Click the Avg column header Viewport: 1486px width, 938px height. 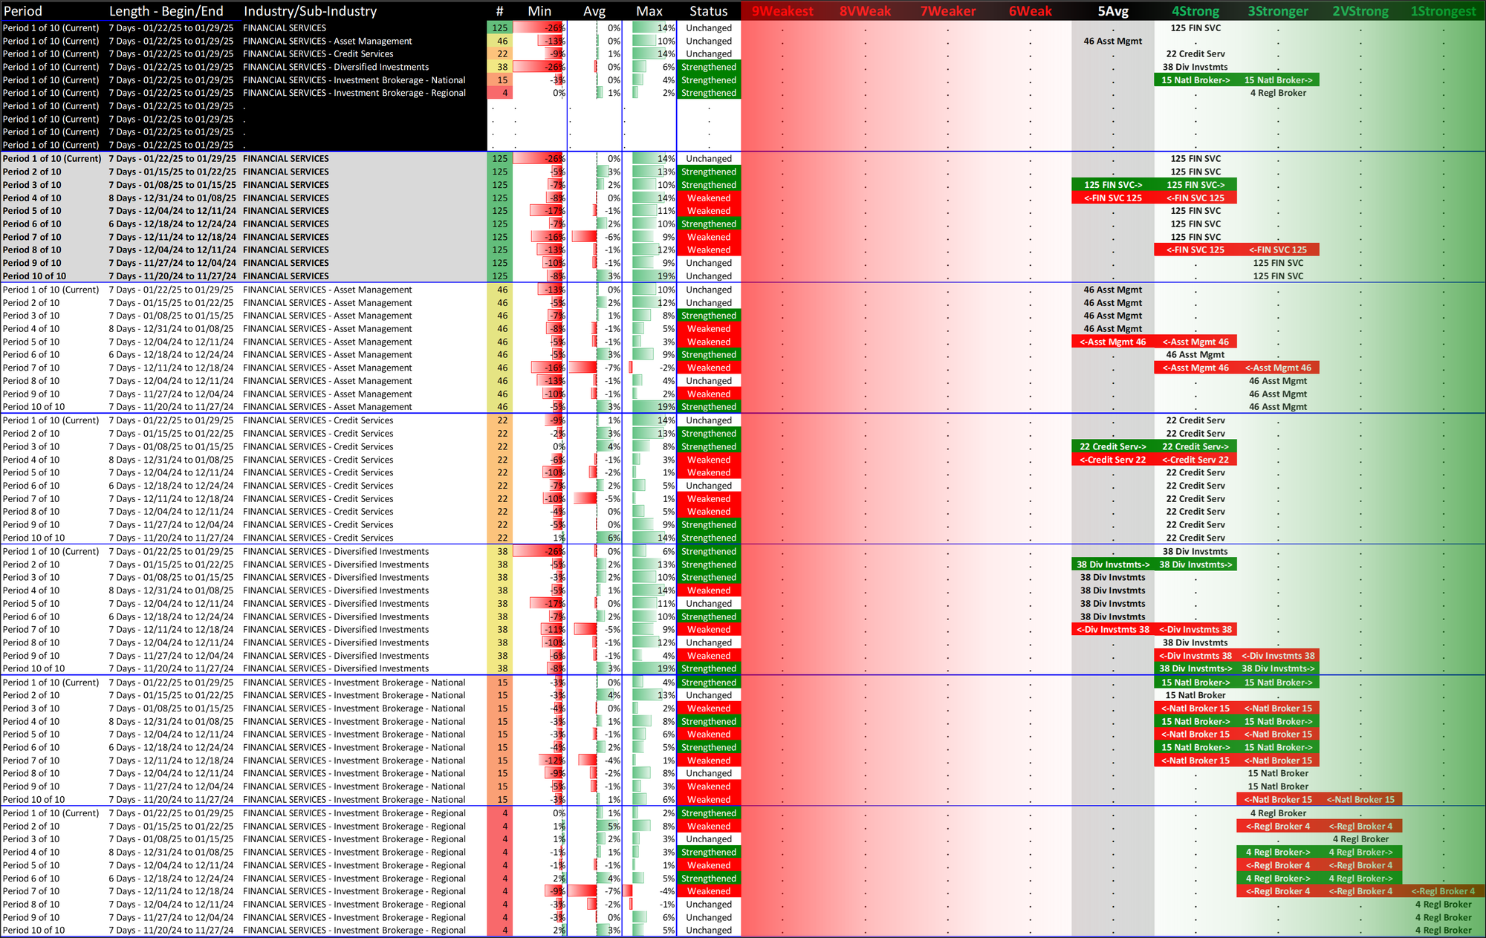pyautogui.click(x=594, y=11)
